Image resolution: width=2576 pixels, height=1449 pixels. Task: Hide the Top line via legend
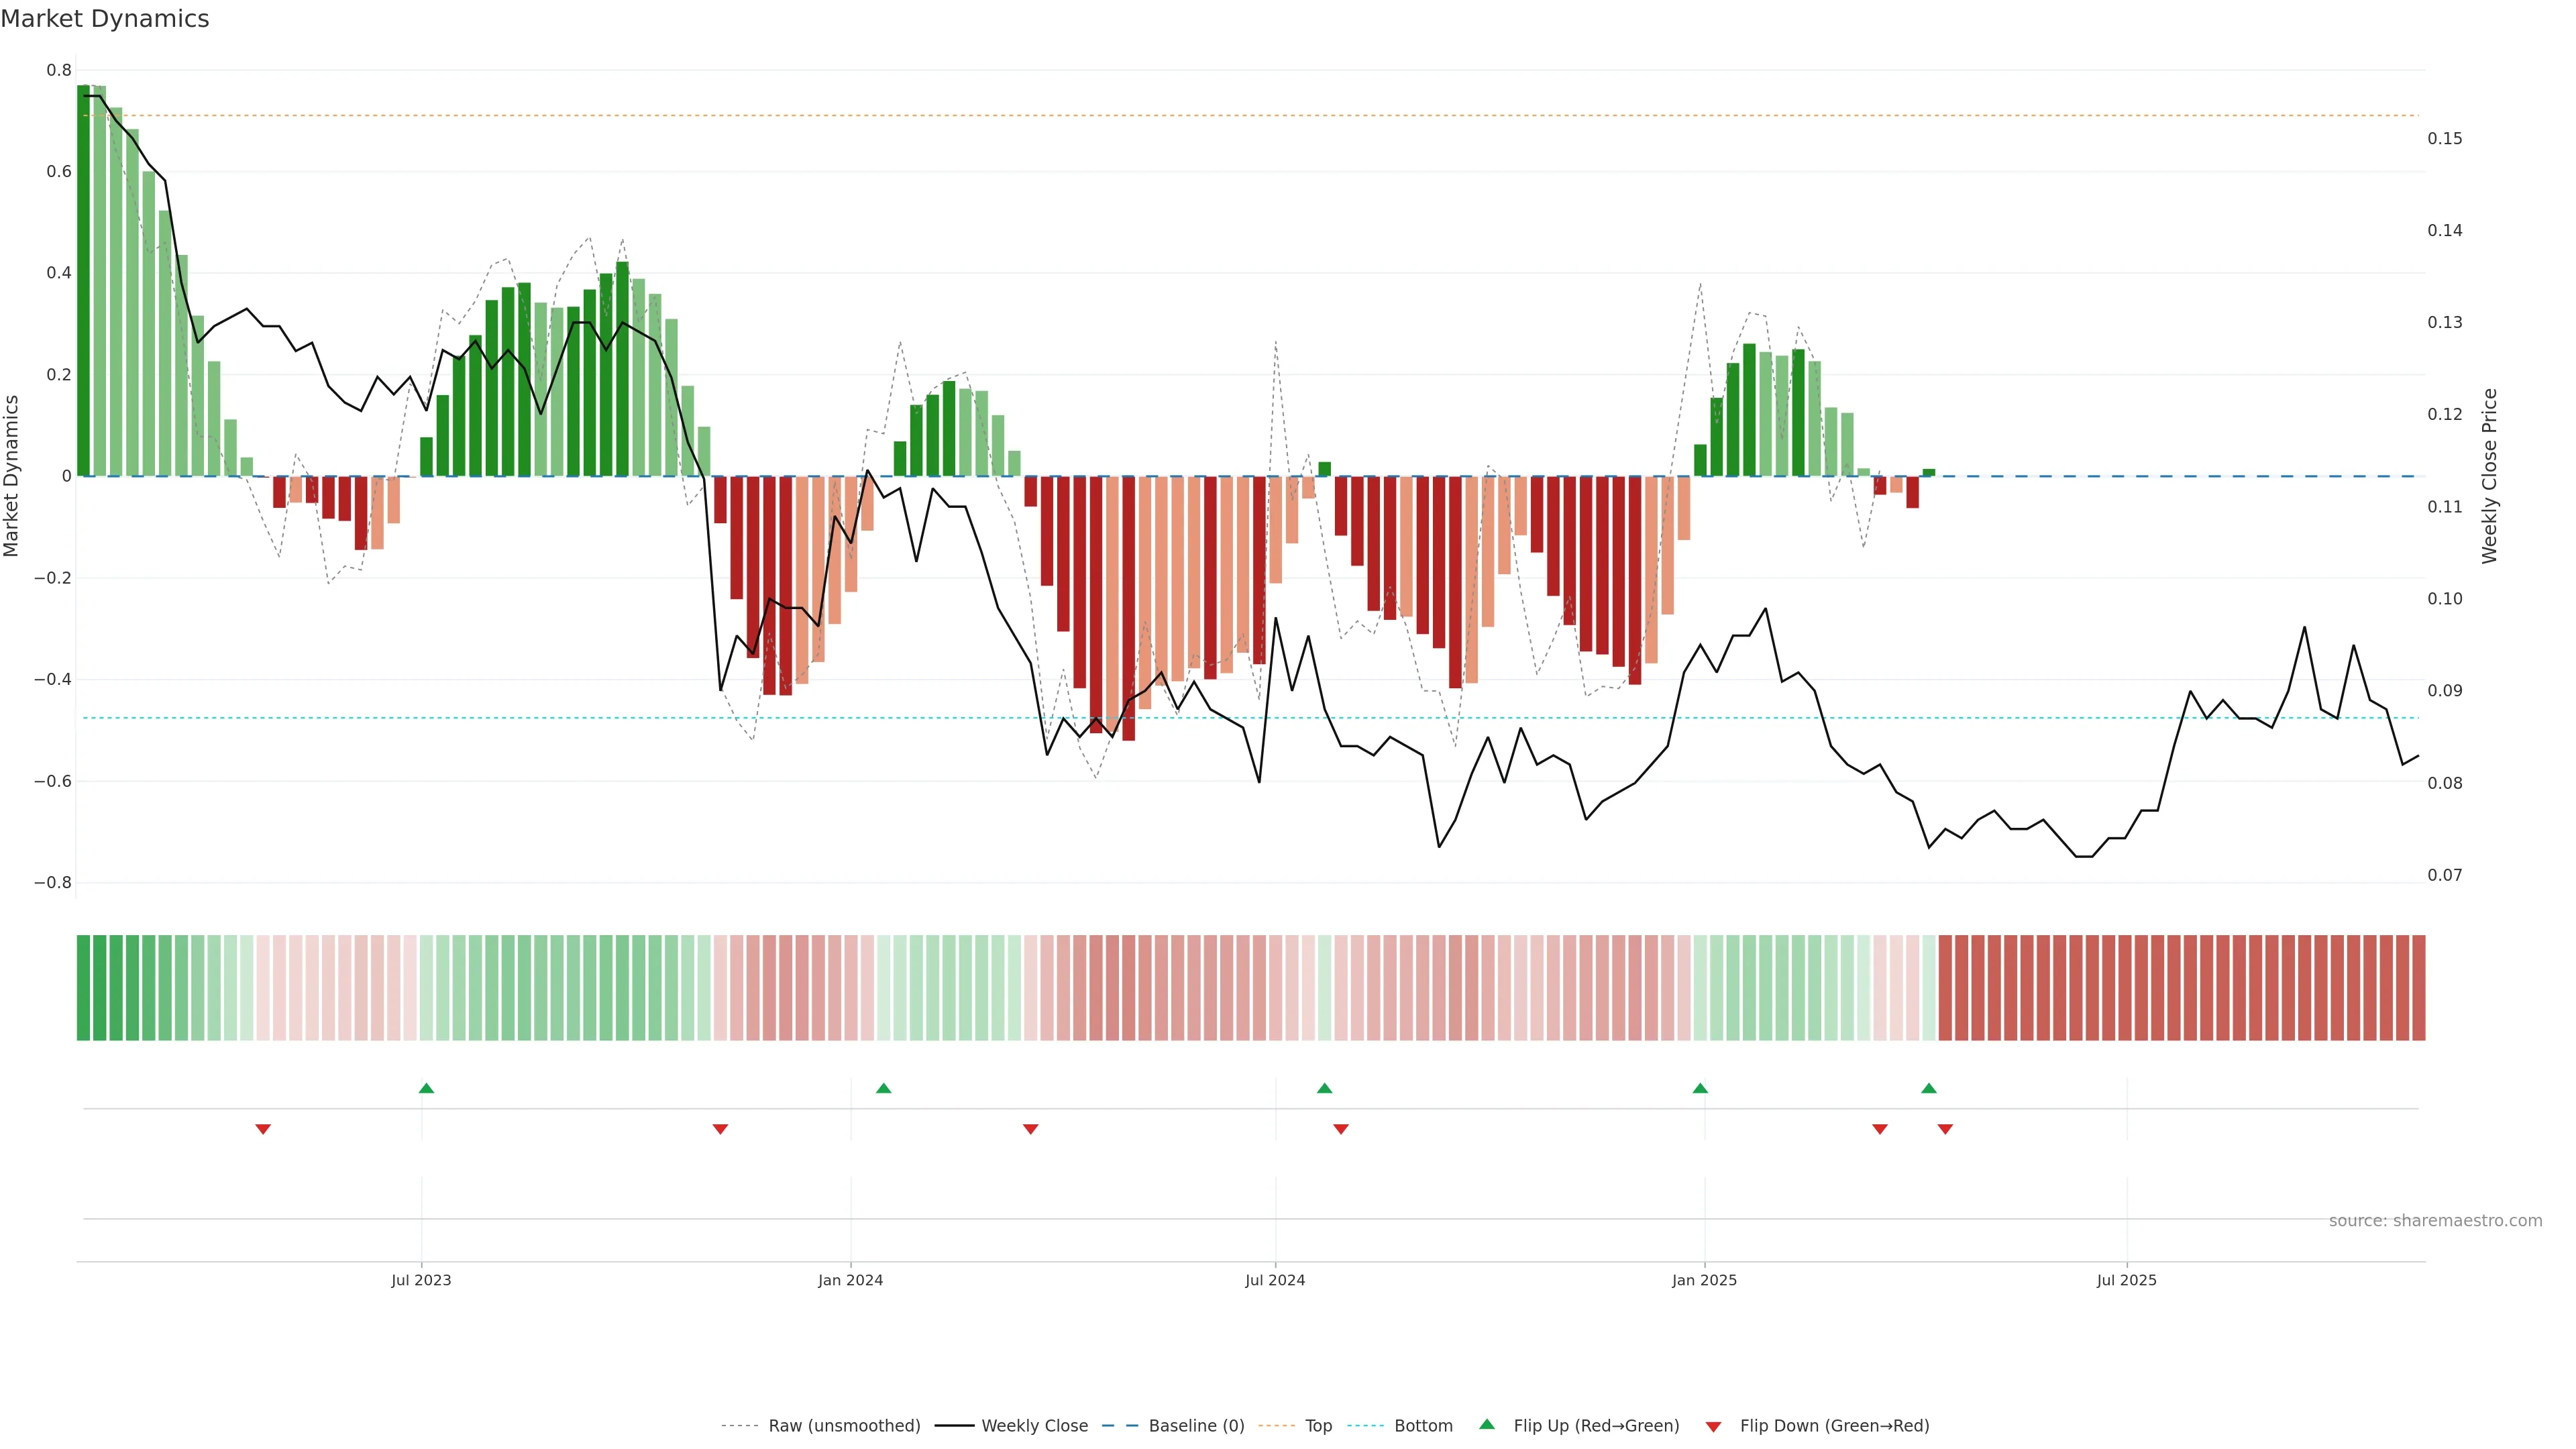(x=1317, y=1426)
